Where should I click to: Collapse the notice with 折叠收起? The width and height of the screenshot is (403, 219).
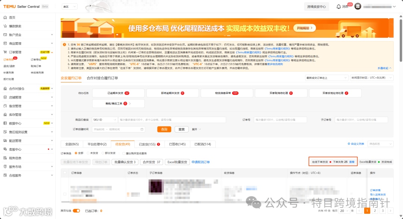click(384, 68)
